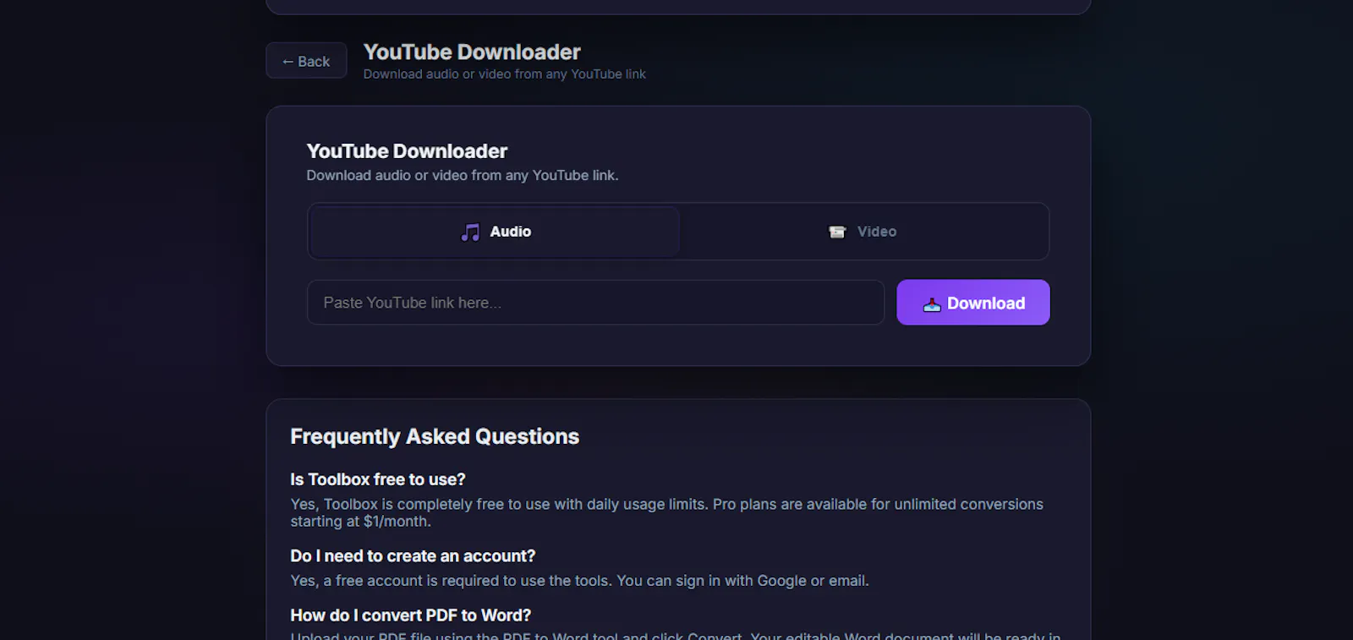Click the subtitle under the page title
1353x640 pixels.
[505, 74]
